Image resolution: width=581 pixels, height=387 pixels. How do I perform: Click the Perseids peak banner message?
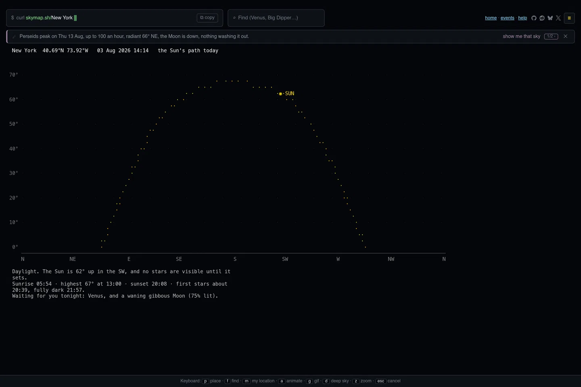point(134,36)
